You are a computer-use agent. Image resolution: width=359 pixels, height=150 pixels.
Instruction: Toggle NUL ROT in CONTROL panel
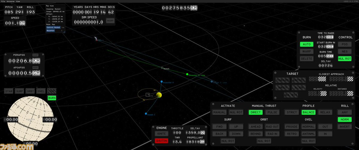pos(345,59)
